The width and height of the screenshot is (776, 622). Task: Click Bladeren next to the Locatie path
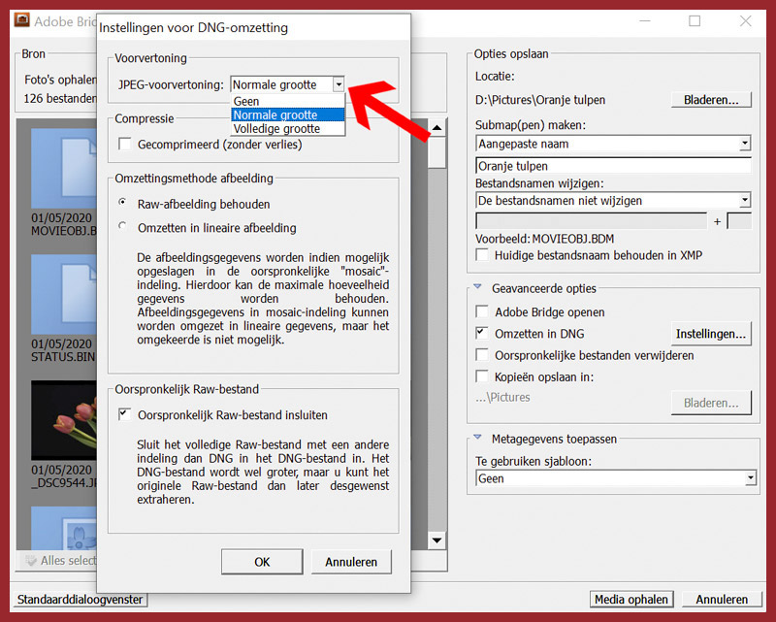click(x=711, y=100)
